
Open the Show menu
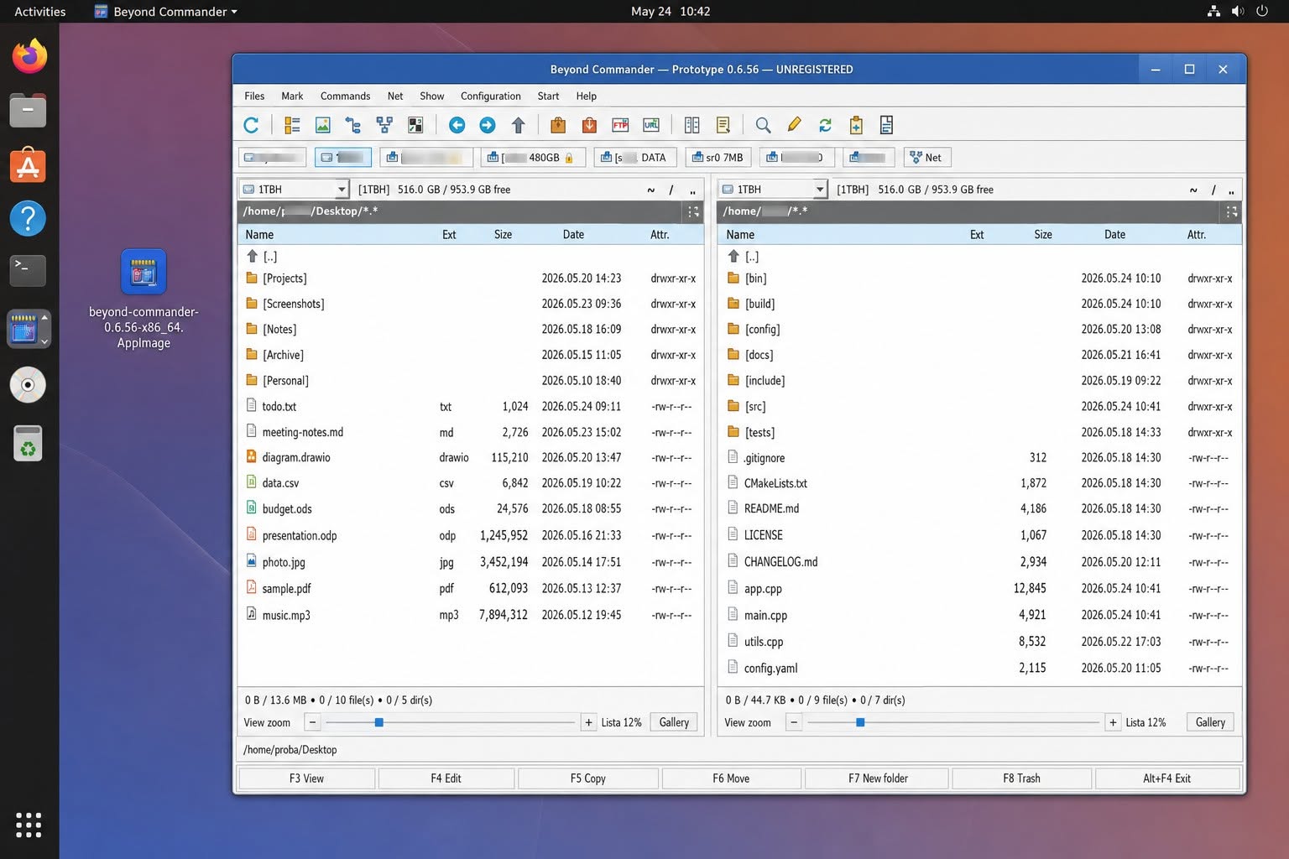point(432,96)
